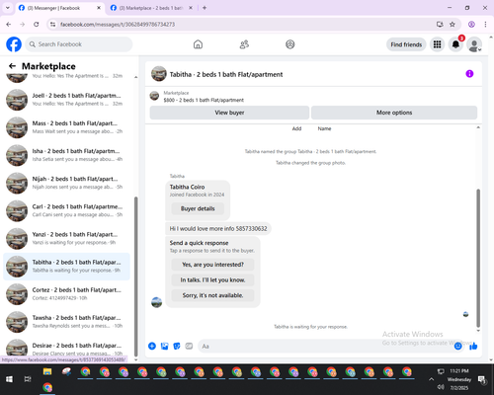Open Task View on the taskbar
The width and height of the screenshot is (494, 395).
[28, 379]
